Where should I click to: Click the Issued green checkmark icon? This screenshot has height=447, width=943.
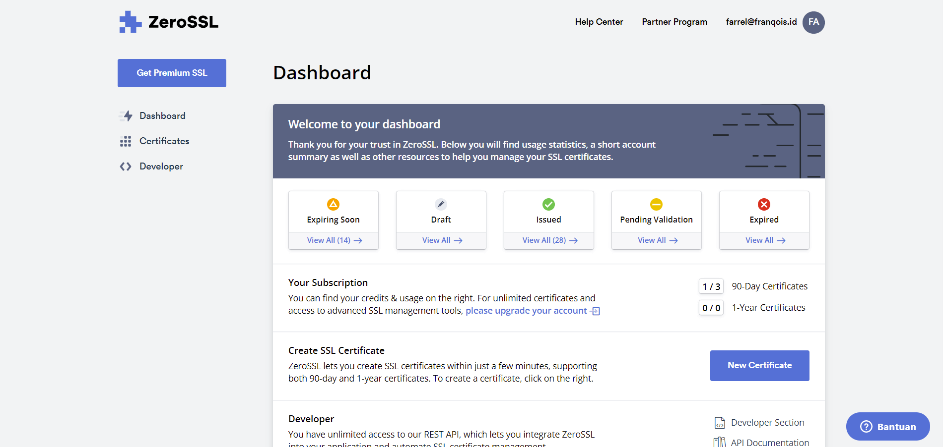[x=549, y=204]
